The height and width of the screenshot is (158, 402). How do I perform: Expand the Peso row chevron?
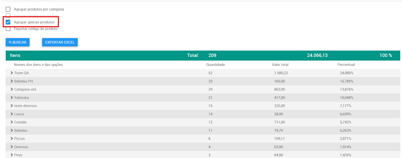[x=12, y=155]
